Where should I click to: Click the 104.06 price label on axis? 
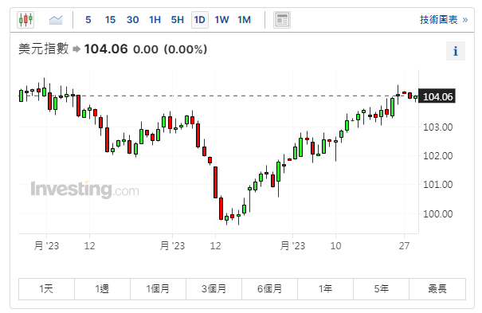[437, 96]
